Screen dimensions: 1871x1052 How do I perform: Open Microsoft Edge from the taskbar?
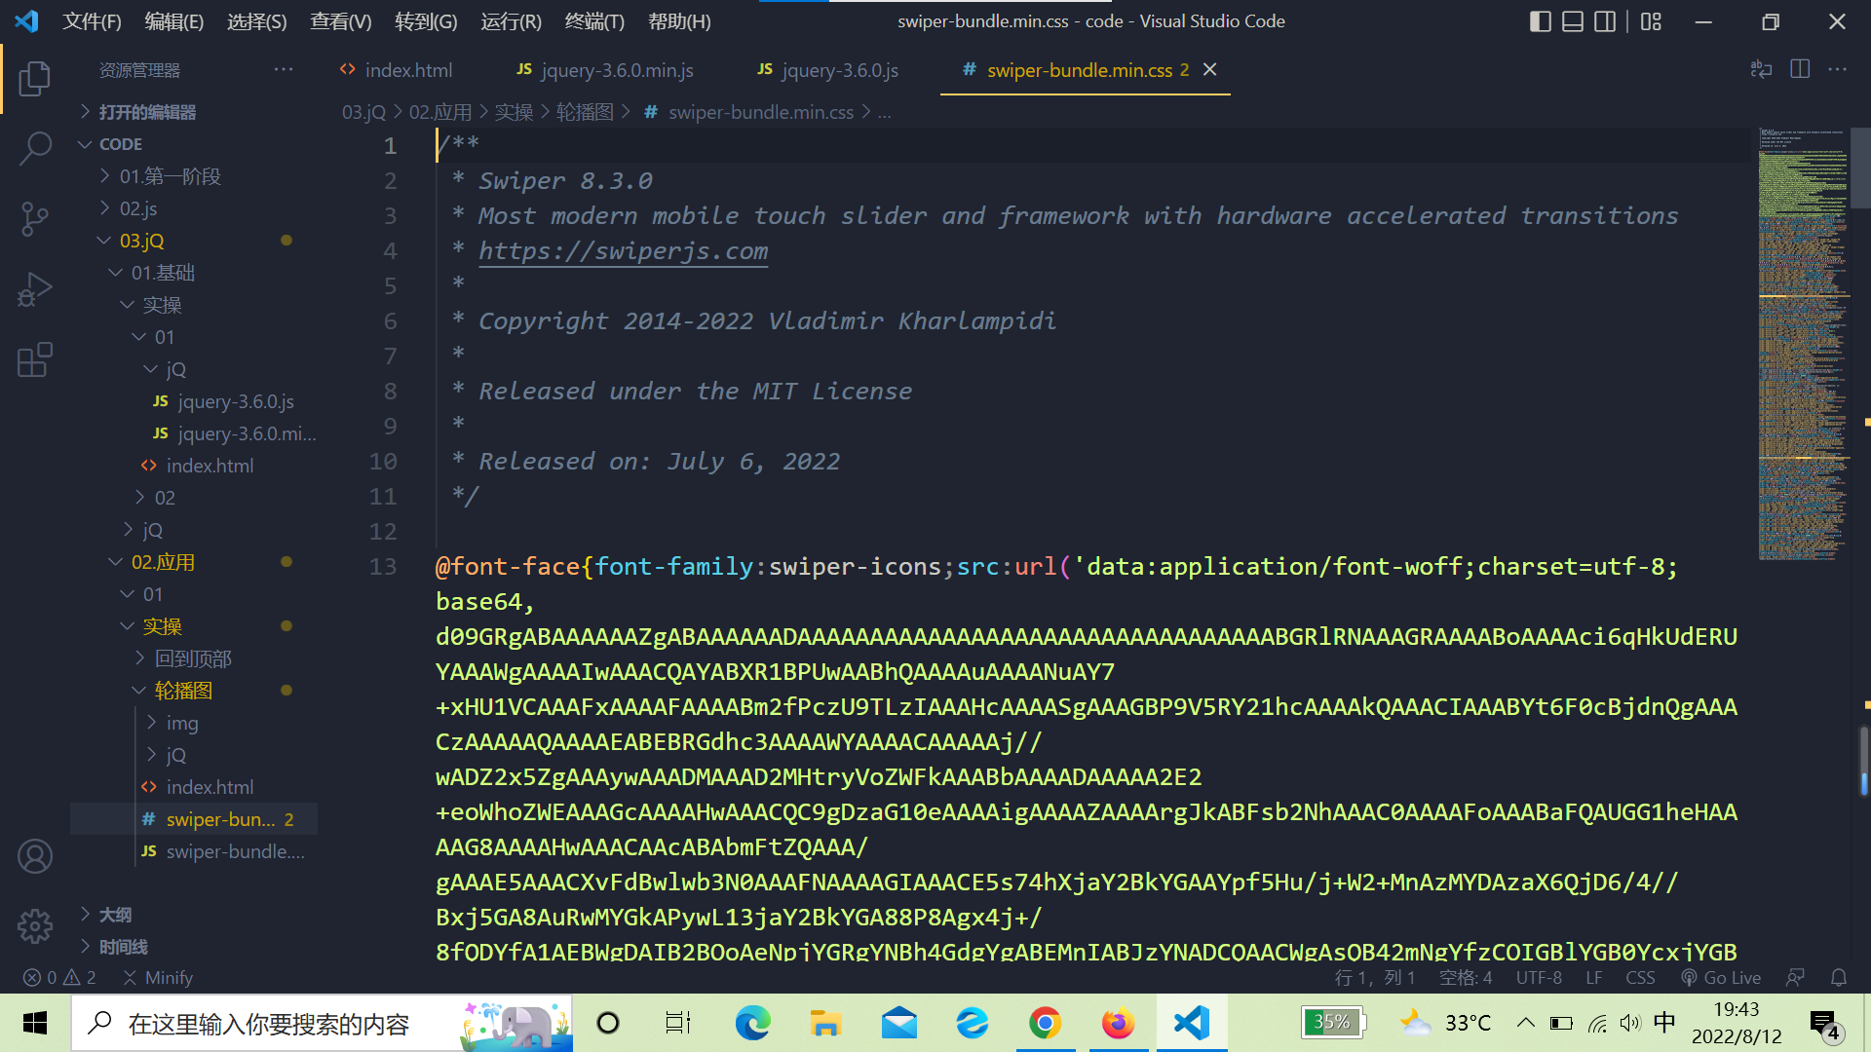coord(752,1023)
